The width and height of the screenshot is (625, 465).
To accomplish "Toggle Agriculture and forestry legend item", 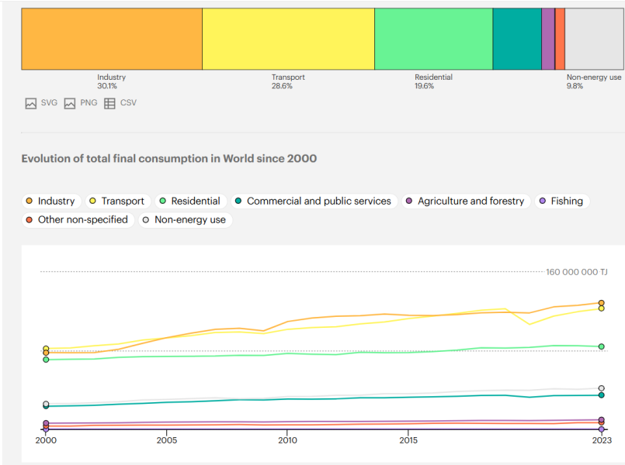I will tap(464, 201).
